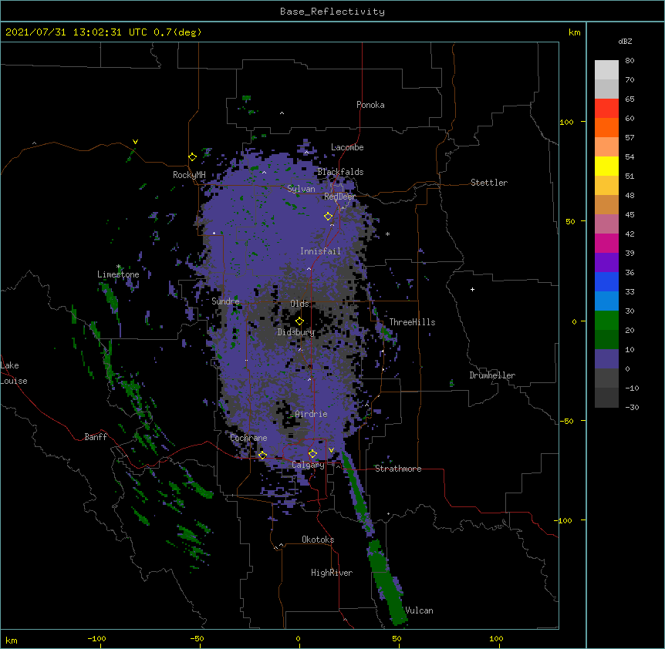Click the white asterisk marker east of RedDeer
The height and width of the screenshot is (649, 665).
[x=387, y=234]
